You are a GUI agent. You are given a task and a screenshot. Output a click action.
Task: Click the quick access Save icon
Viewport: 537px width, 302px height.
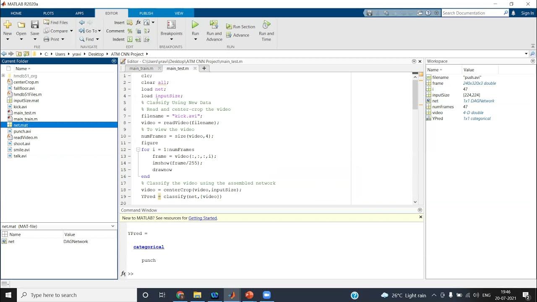[369, 13]
